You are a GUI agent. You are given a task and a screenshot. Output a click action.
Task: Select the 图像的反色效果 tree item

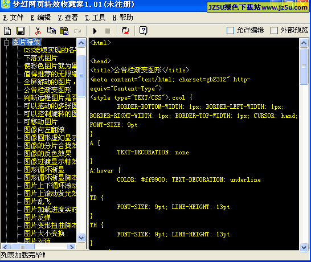pyautogui.click(x=47, y=154)
